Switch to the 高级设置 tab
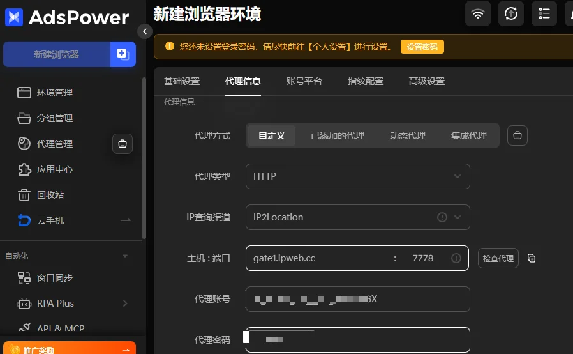The width and height of the screenshot is (573, 354). [x=426, y=81]
